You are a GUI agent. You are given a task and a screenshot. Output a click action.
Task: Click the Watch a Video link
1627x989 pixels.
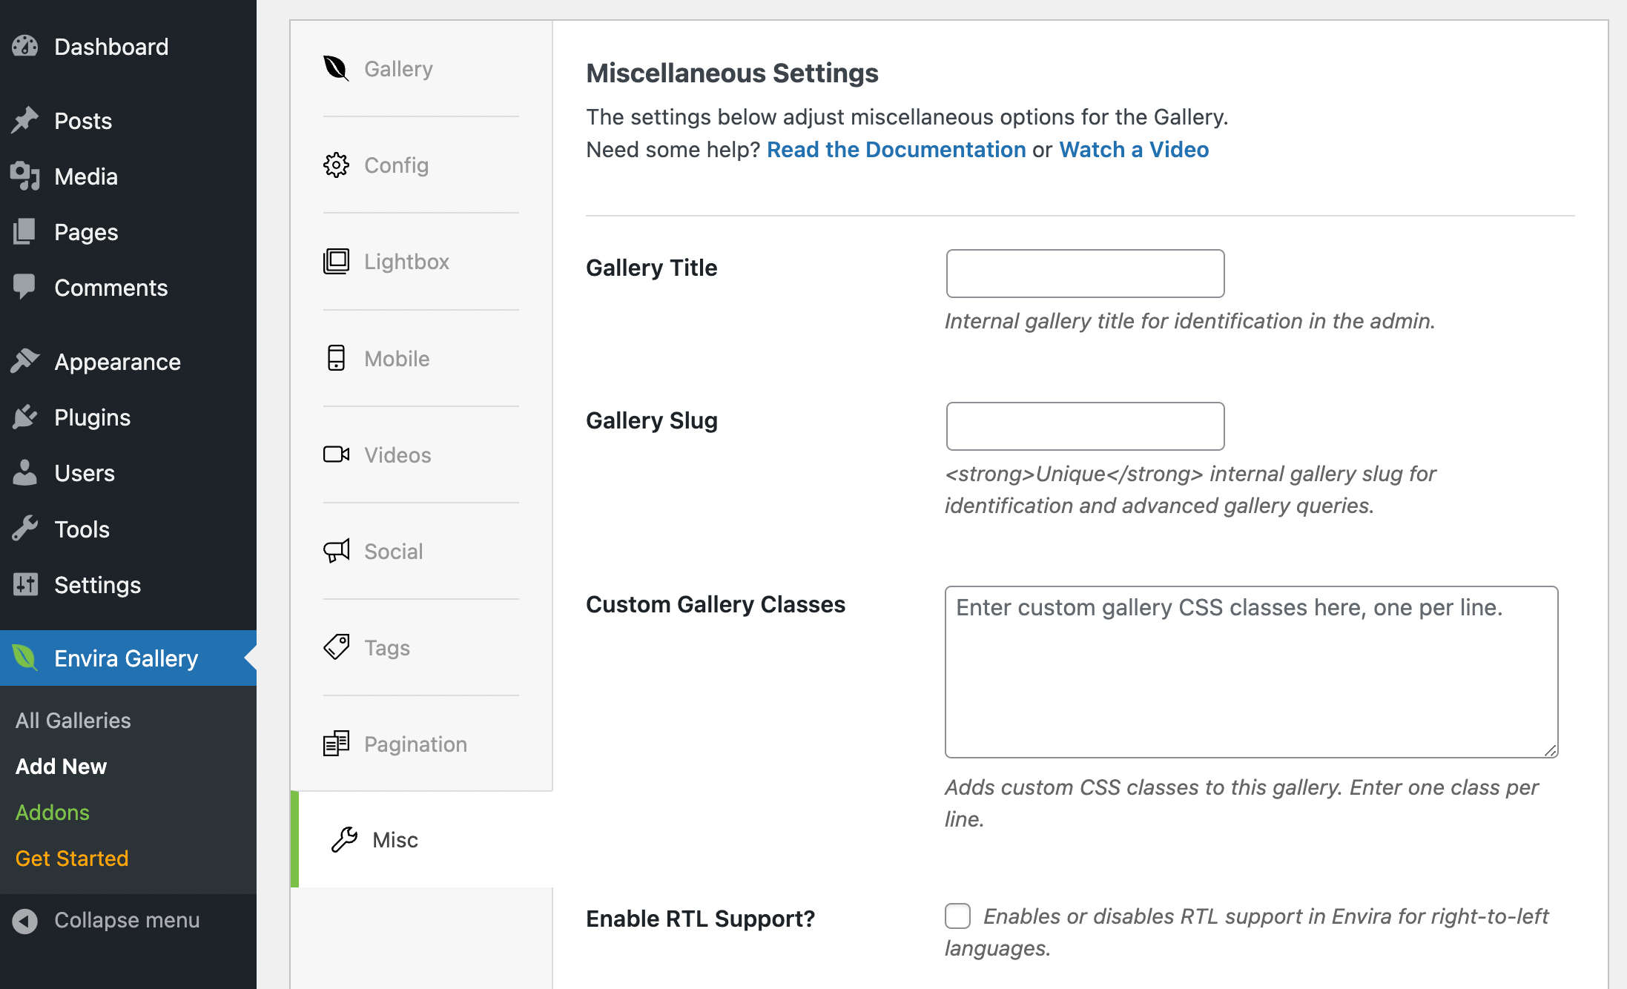pyautogui.click(x=1134, y=150)
